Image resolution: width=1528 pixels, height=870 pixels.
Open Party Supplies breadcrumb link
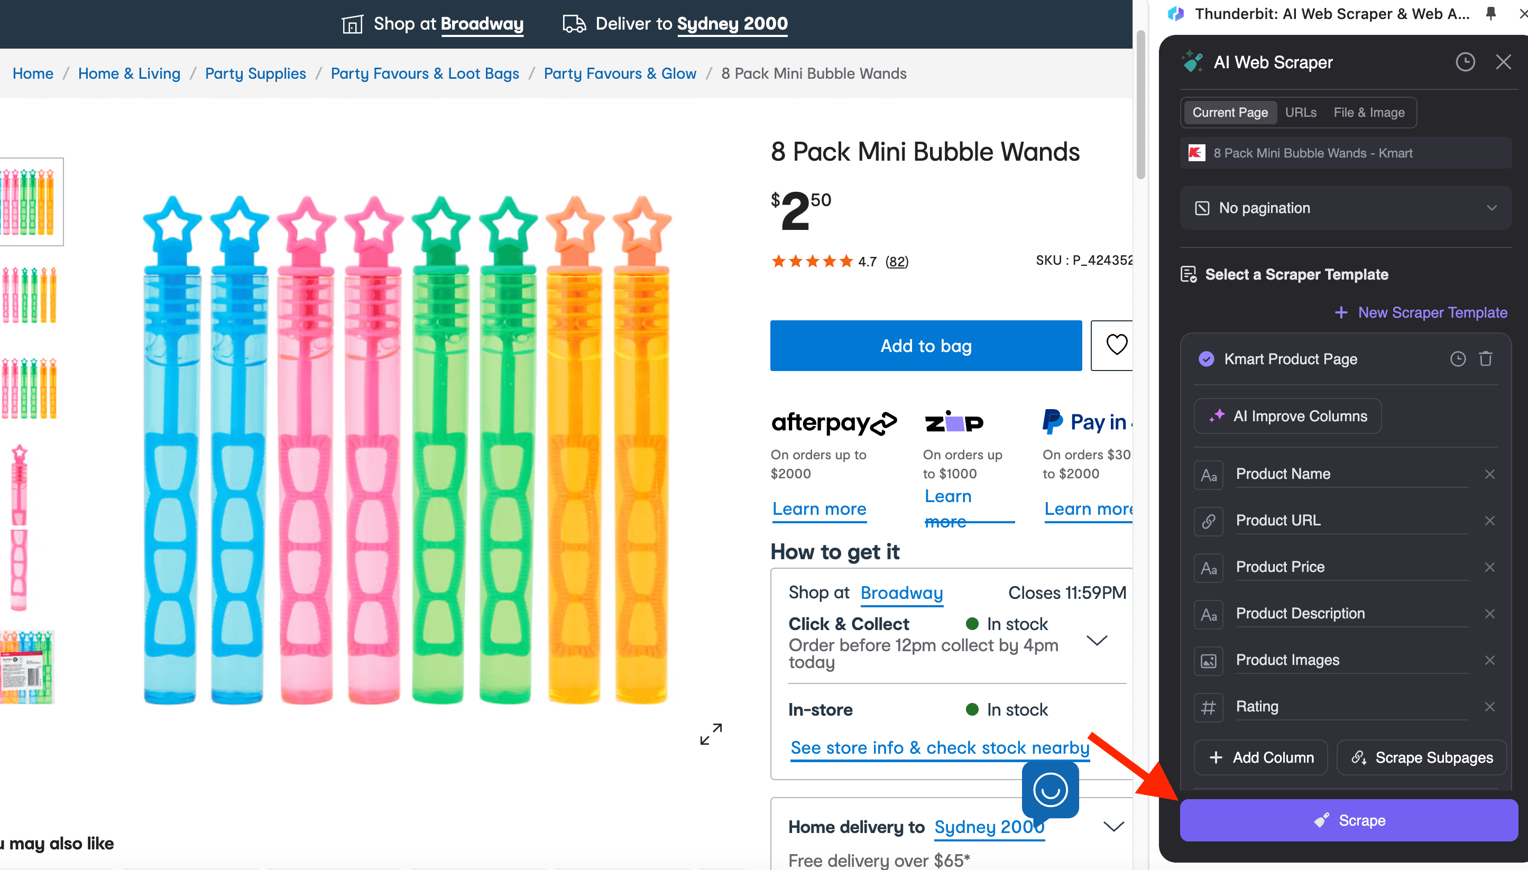255,73
